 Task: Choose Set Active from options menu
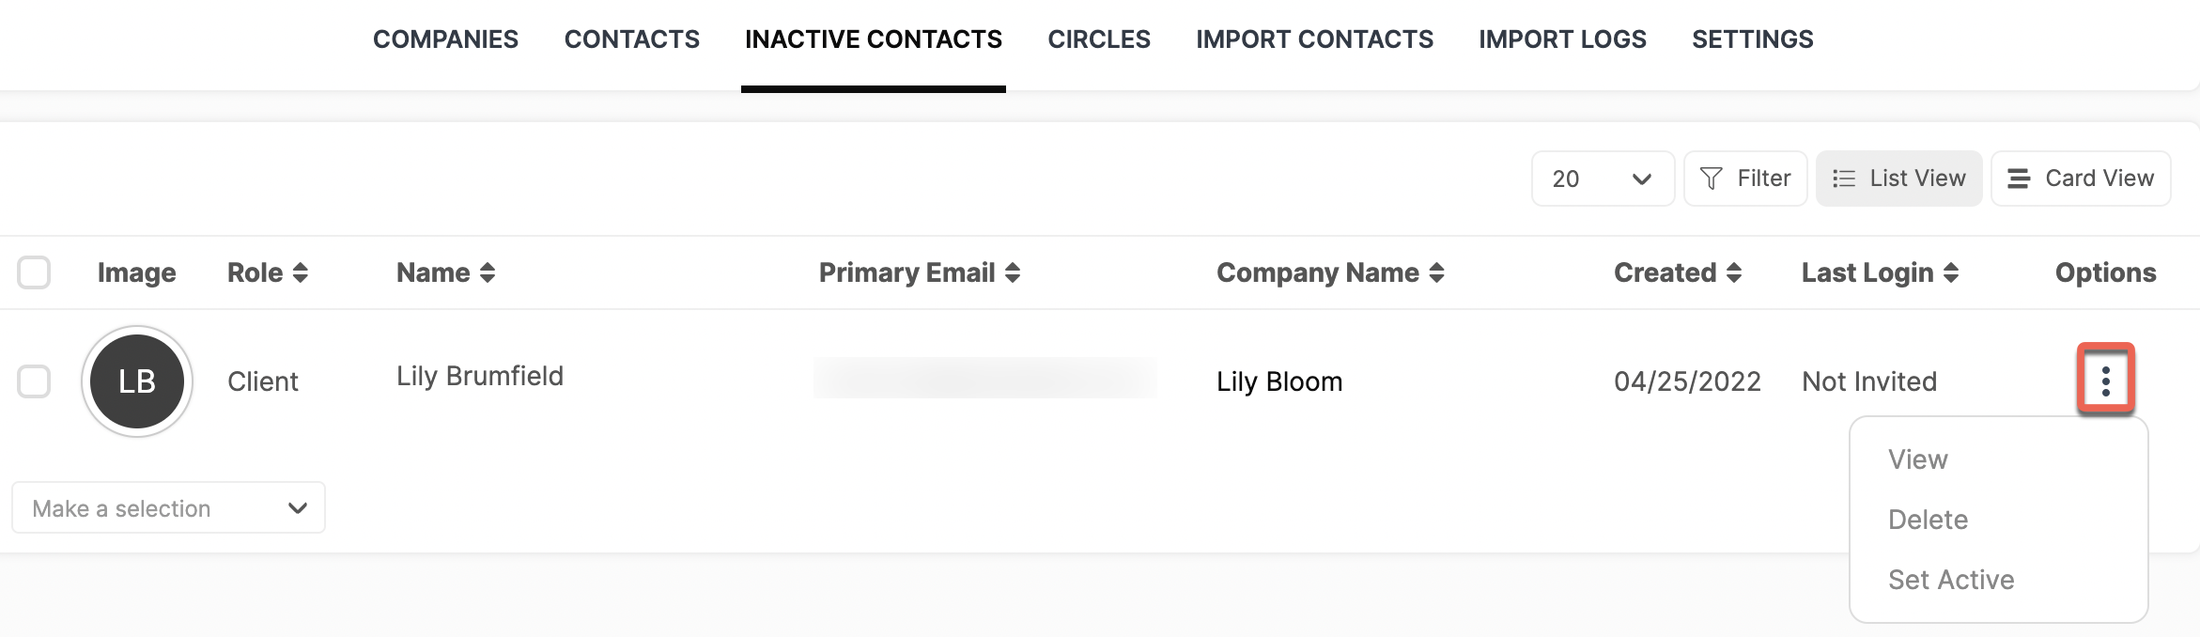(1951, 580)
